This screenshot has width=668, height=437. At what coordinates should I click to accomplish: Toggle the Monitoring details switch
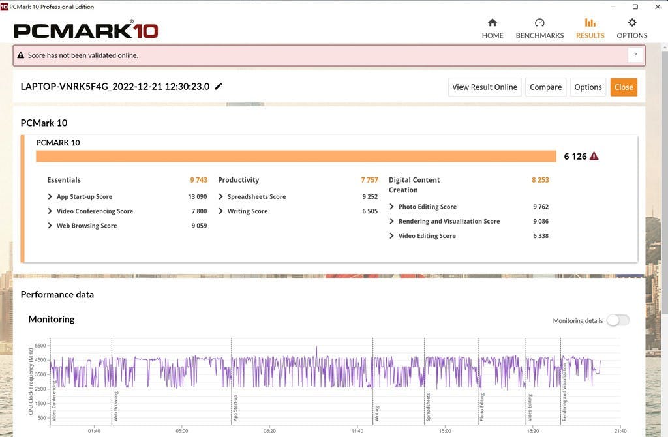click(x=617, y=320)
